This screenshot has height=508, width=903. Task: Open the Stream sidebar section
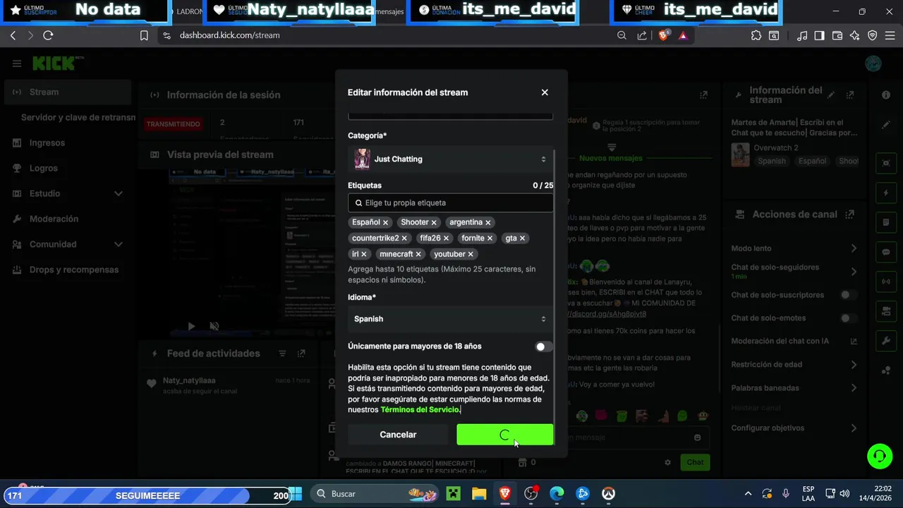[x=68, y=92]
